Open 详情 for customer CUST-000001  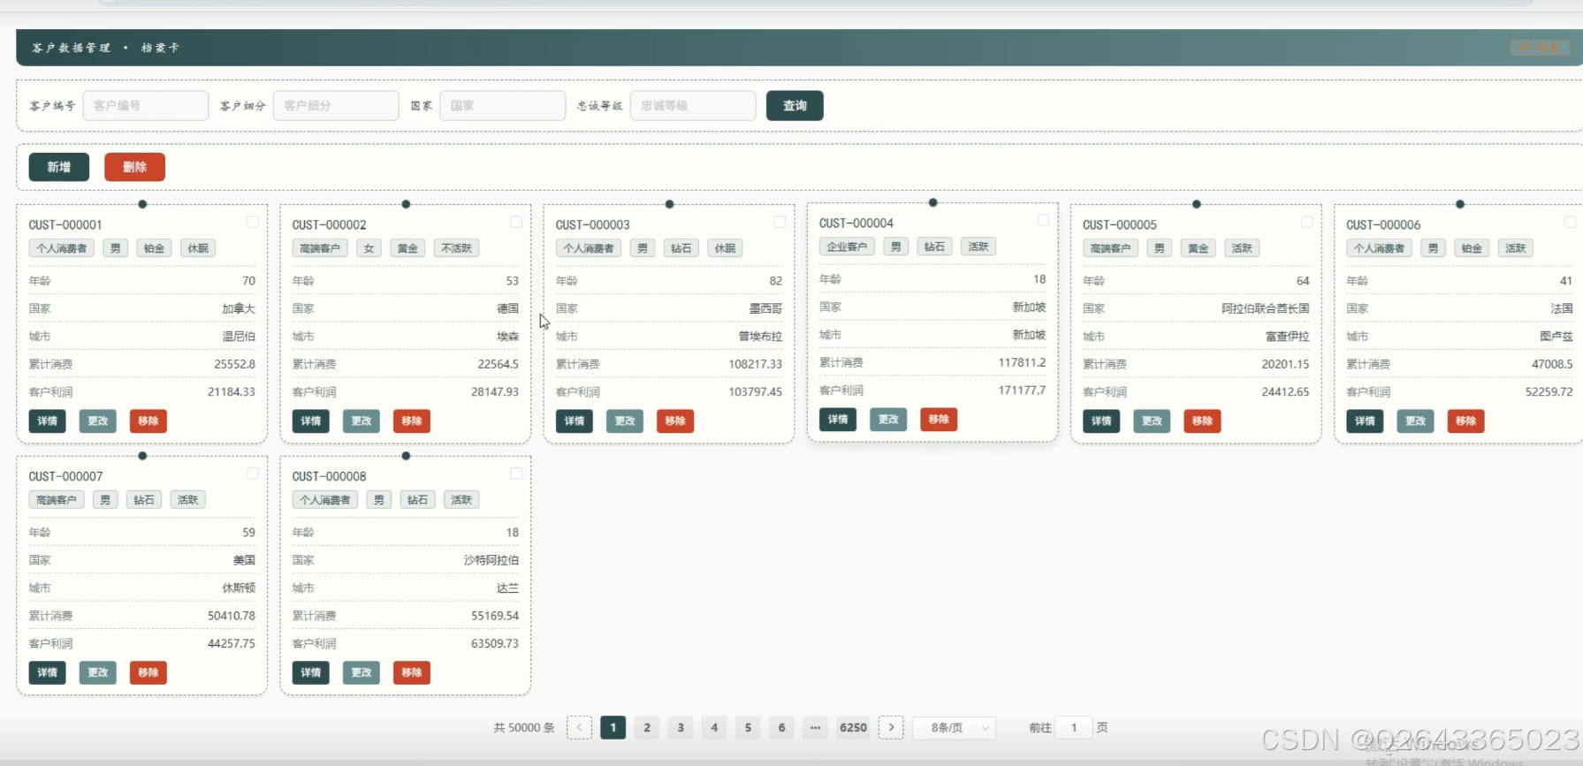48,421
